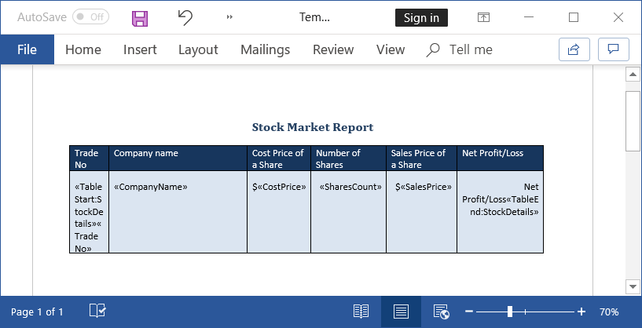Viewport: 642px width, 328px height.
Task: Switch to Read Mode view
Action: [361, 312]
